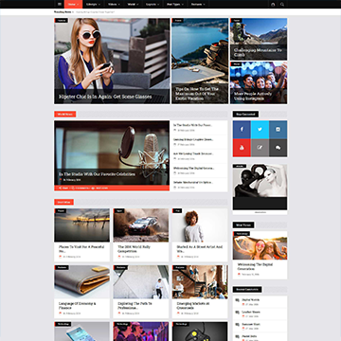Image resolution: width=341 pixels, height=341 pixels.
Task: Open 'Challenging Mountains To Climb' article
Action: point(258,52)
